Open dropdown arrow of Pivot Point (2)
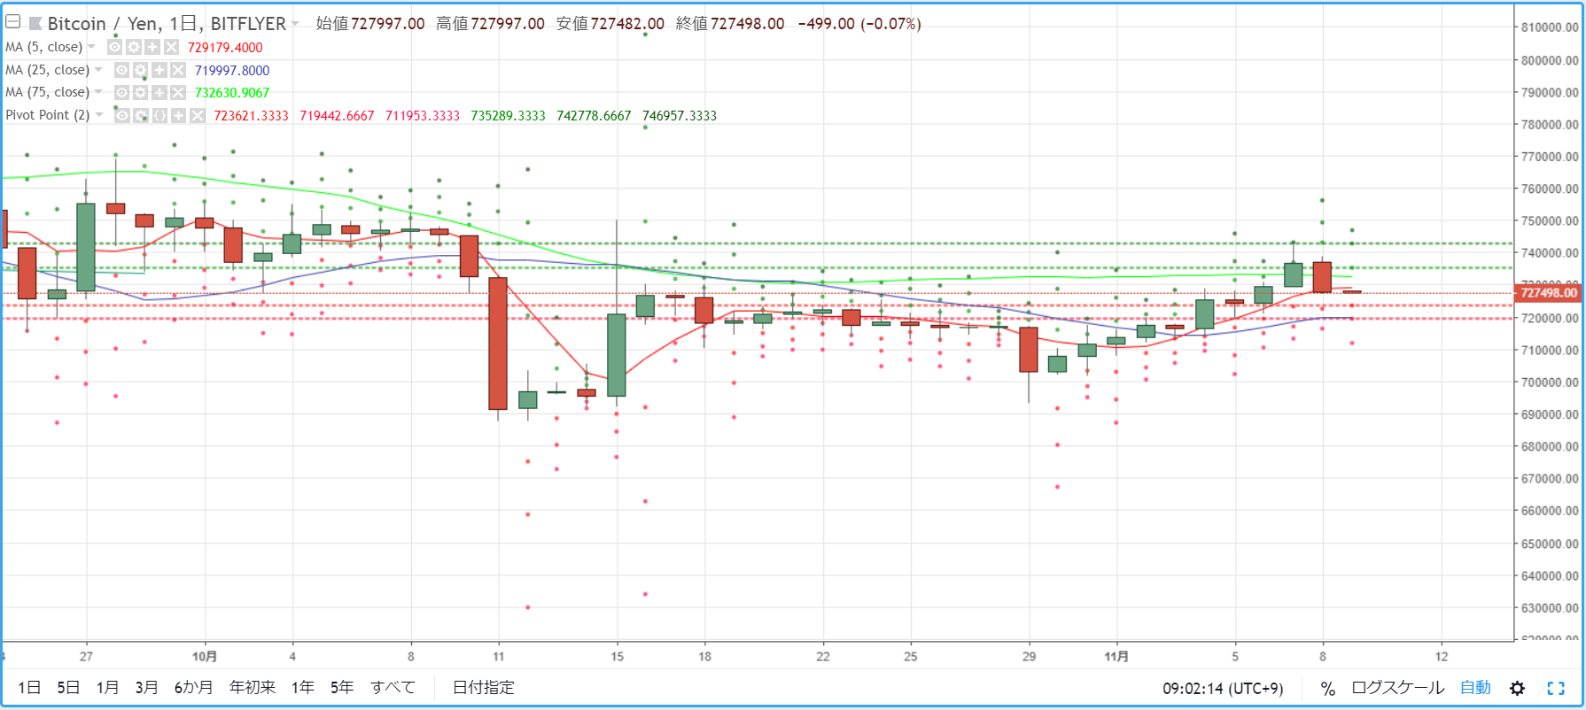 coord(99,115)
